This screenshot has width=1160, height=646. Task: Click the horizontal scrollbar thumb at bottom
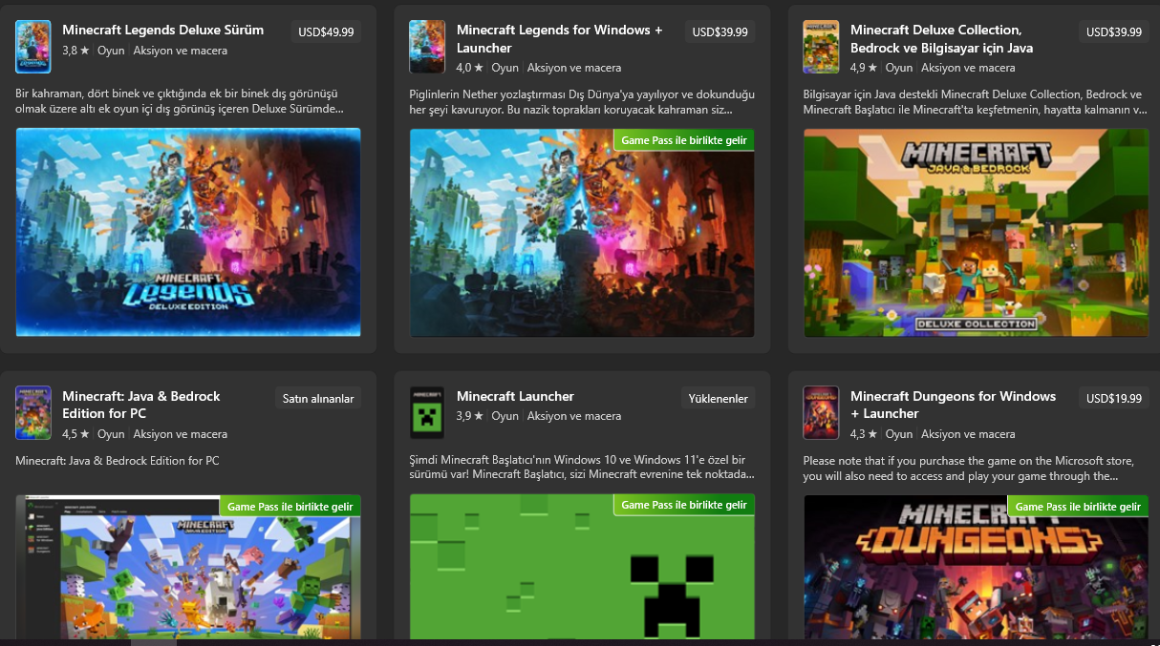coord(154,642)
